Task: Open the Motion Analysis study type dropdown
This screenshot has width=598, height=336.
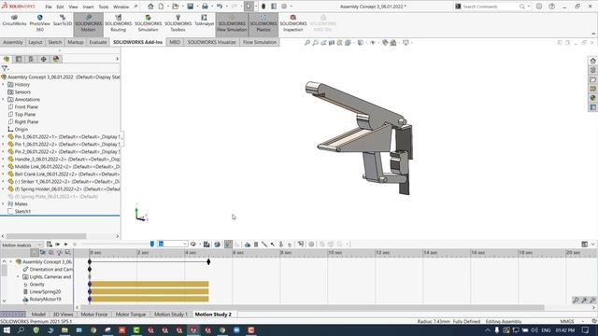Action: pos(21,245)
